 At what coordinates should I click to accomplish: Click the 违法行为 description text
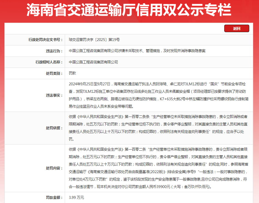[x=137, y=51]
